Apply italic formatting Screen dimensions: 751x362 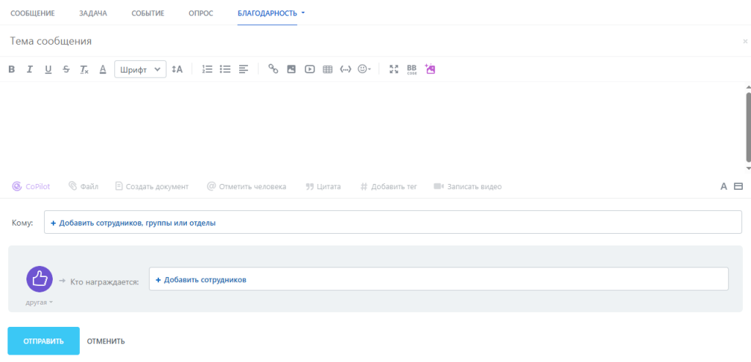(29, 70)
